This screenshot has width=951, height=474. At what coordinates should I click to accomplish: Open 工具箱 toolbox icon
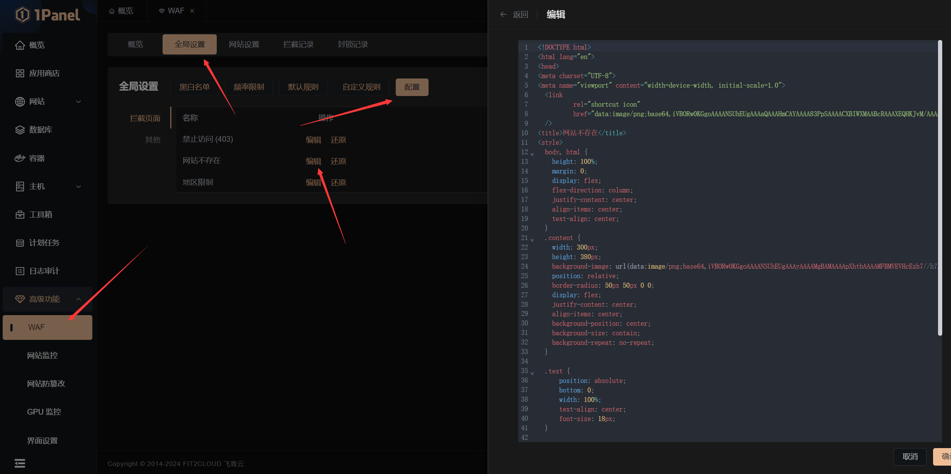click(20, 215)
